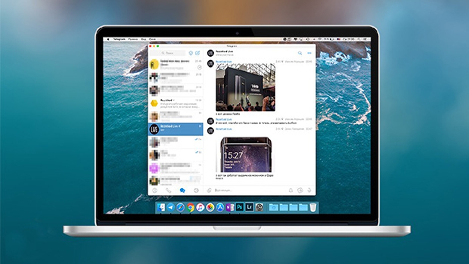Launch OneNote from the Dock

click(x=230, y=207)
